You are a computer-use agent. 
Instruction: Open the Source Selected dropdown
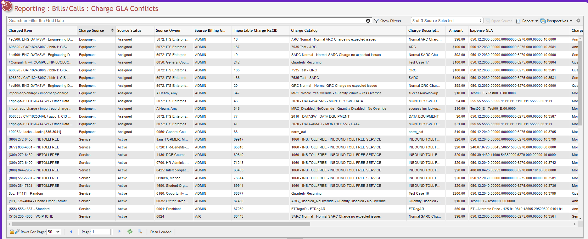(447, 21)
